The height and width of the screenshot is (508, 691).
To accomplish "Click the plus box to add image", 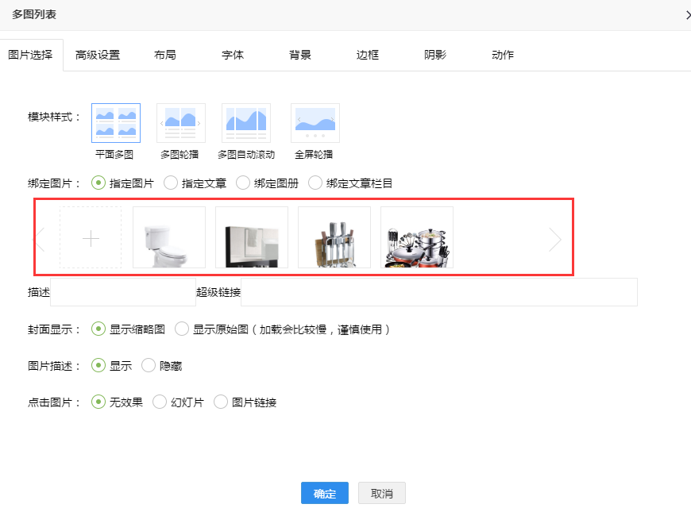I will click(x=91, y=238).
